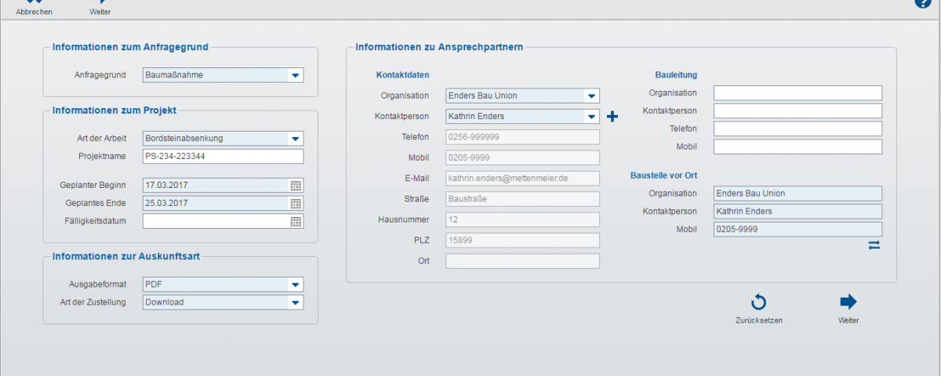Click the Projektname input field

click(223, 157)
